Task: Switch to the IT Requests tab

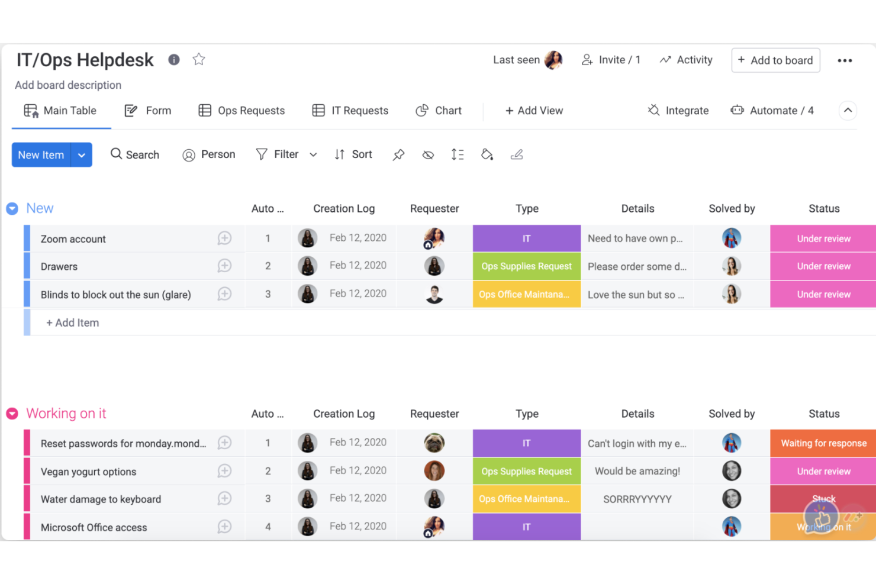Action: point(350,111)
